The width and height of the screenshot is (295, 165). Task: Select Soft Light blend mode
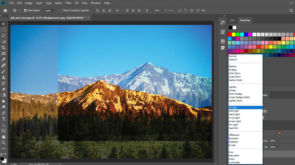click(x=234, y=111)
